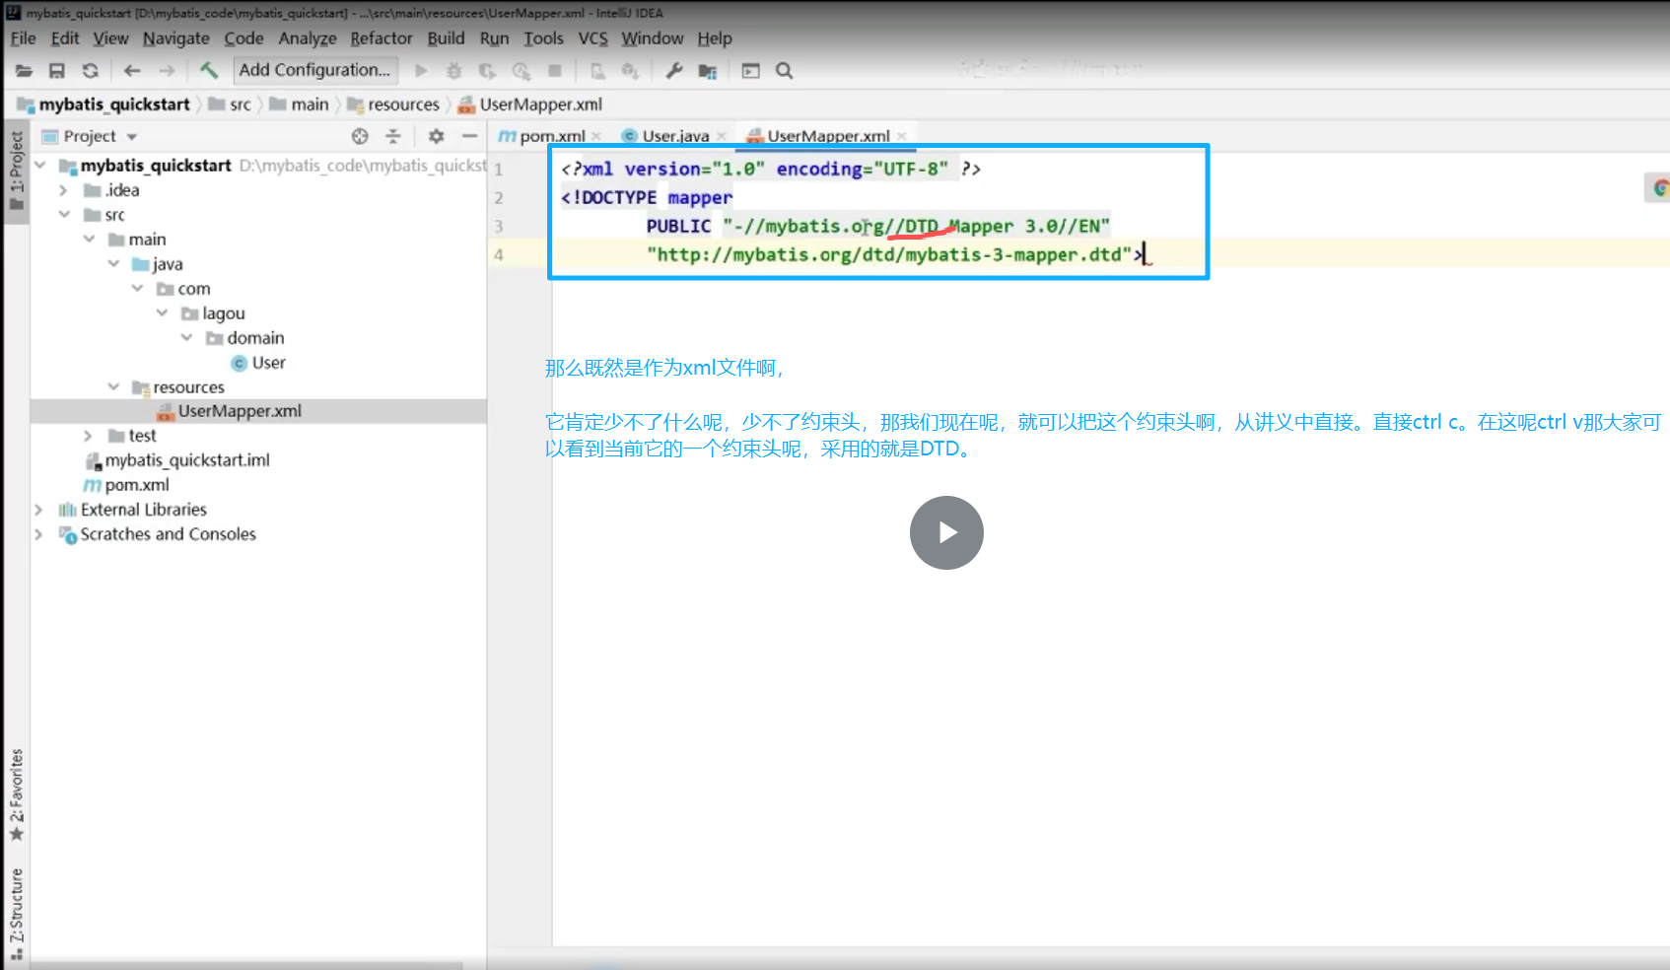
Task: Navigate forward with the right arrow icon
Action: 167,71
